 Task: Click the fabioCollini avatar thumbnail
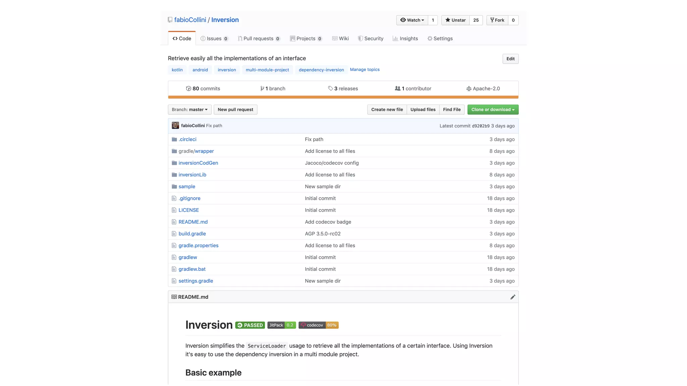click(x=175, y=126)
